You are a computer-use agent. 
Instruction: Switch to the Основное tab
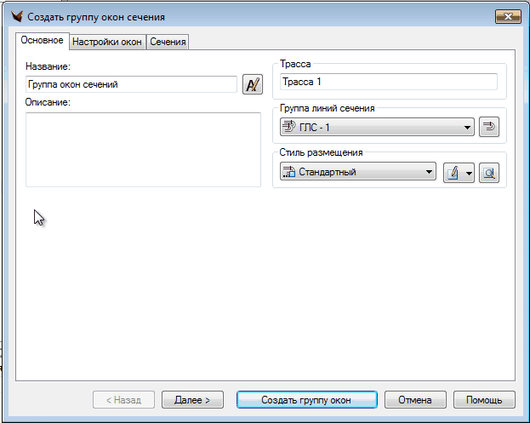(x=42, y=41)
